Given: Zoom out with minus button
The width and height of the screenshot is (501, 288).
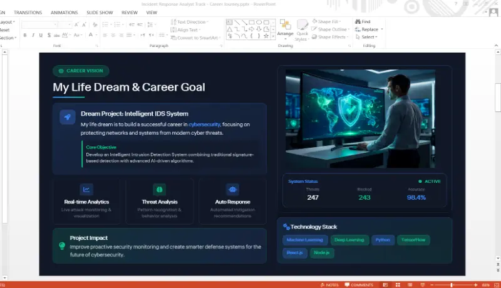Looking at the screenshot, I should 432,285.
